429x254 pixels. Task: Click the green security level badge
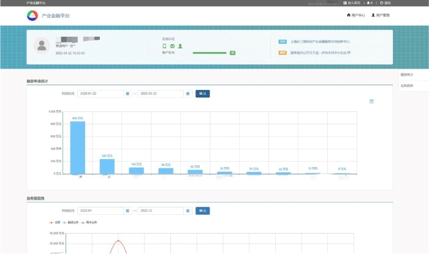232,53
